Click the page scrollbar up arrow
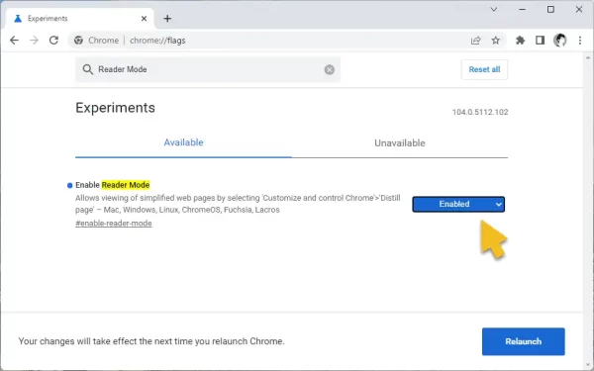 [588, 58]
